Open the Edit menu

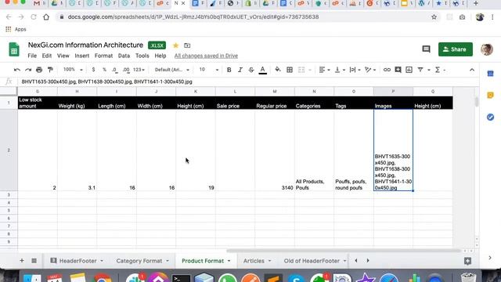(47, 56)
